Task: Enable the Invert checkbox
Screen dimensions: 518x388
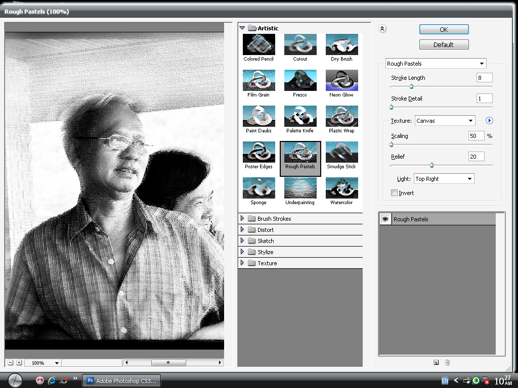Action: point(395,193)
